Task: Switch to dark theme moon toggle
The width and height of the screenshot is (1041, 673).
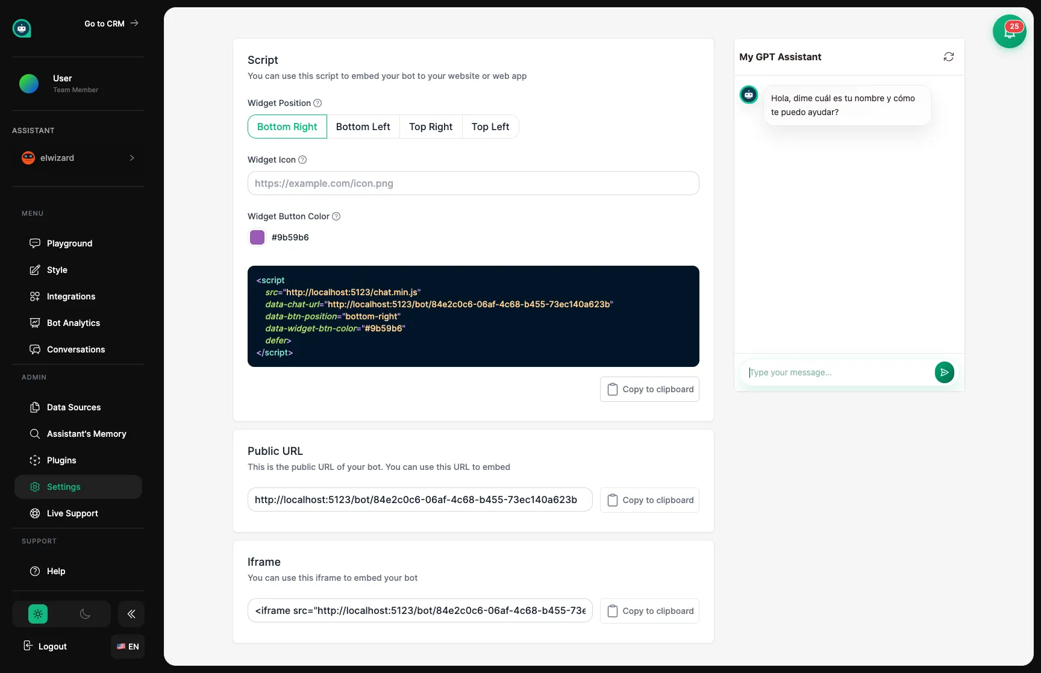Action: click(x=85, y=614)
